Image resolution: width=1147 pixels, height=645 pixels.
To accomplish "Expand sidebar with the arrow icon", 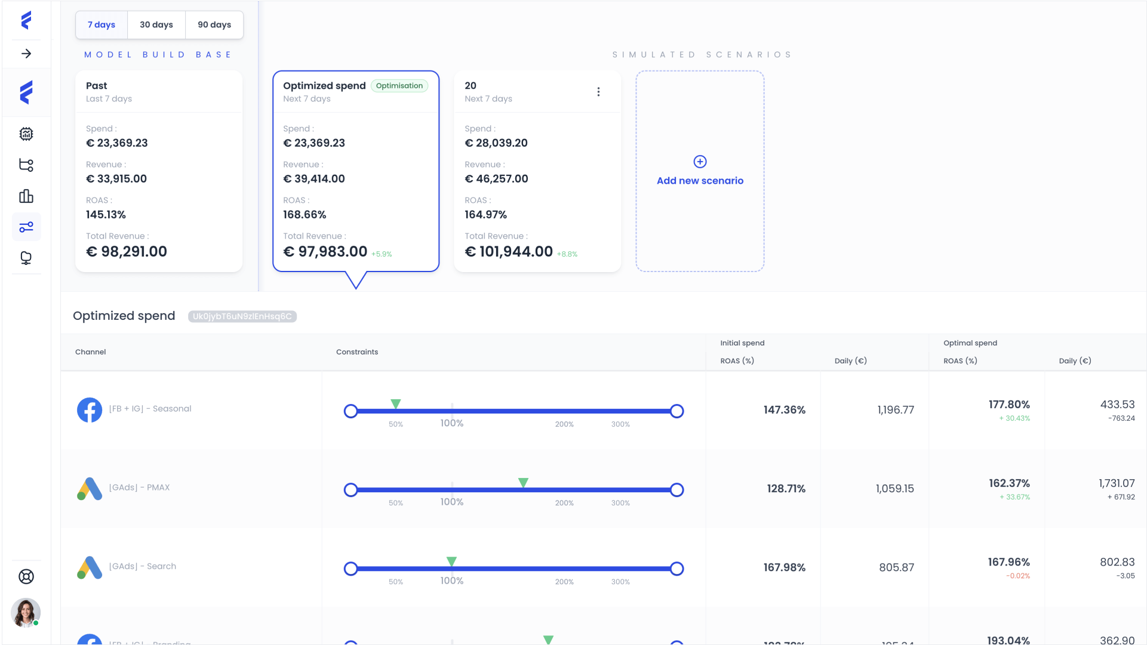I will click(x=26, y=54).
